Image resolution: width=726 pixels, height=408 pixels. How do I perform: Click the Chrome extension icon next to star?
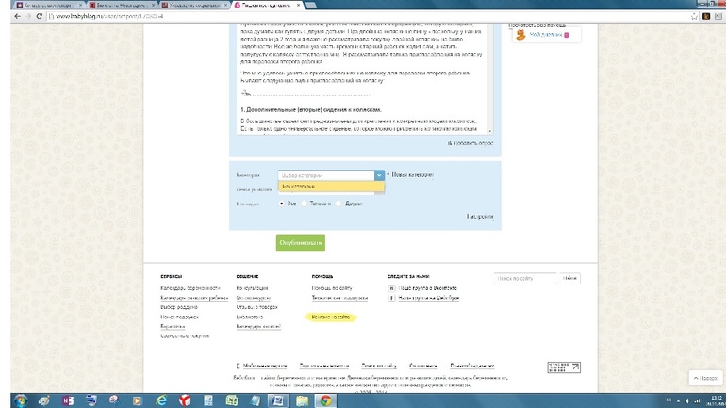[706, 16]
